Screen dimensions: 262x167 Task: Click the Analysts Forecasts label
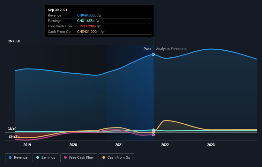(171, 49)
